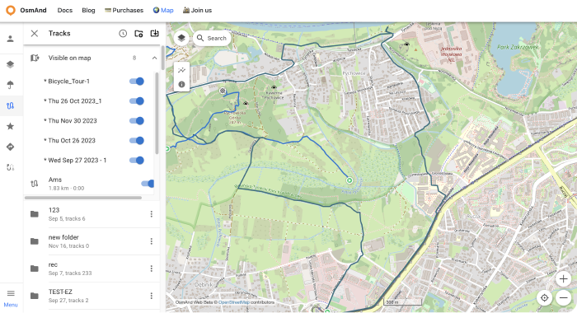Locate my position on map
577x313 pixels.
tap(545, 297)
